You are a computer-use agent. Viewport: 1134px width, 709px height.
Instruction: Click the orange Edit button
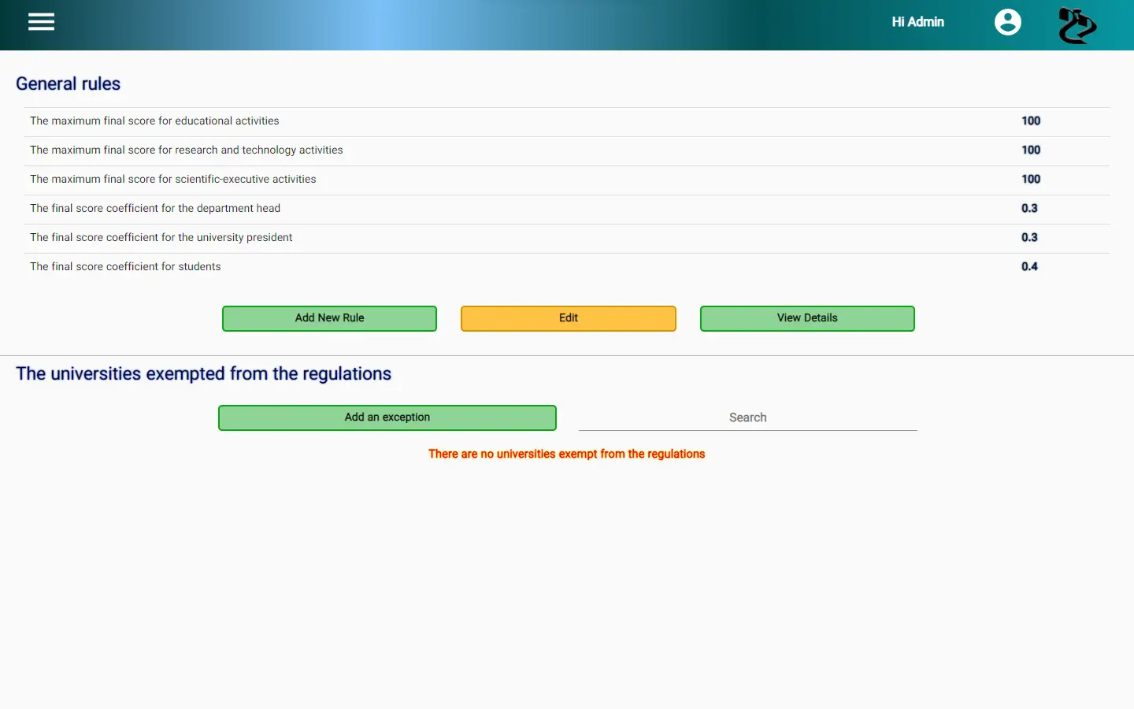point(569,318)
